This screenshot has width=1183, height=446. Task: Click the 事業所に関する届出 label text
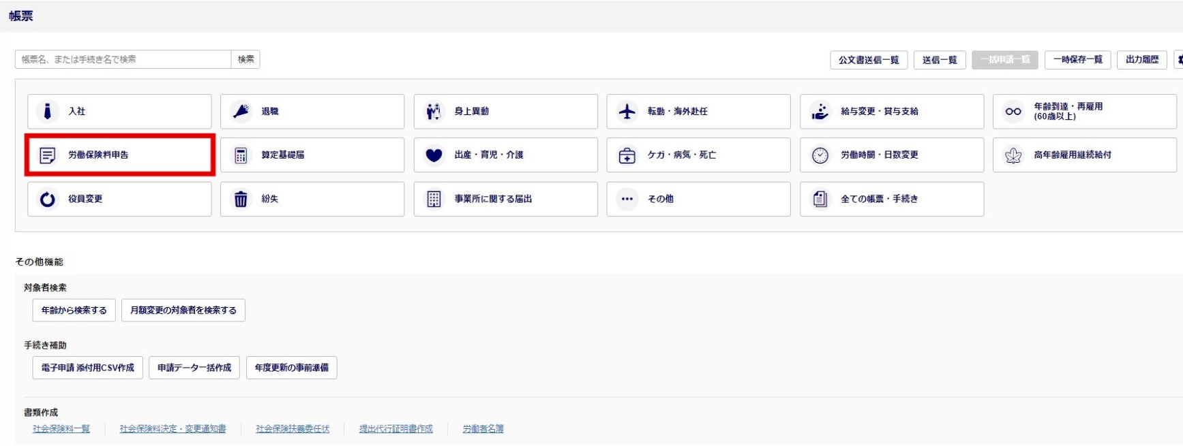(x=493, y=199)
